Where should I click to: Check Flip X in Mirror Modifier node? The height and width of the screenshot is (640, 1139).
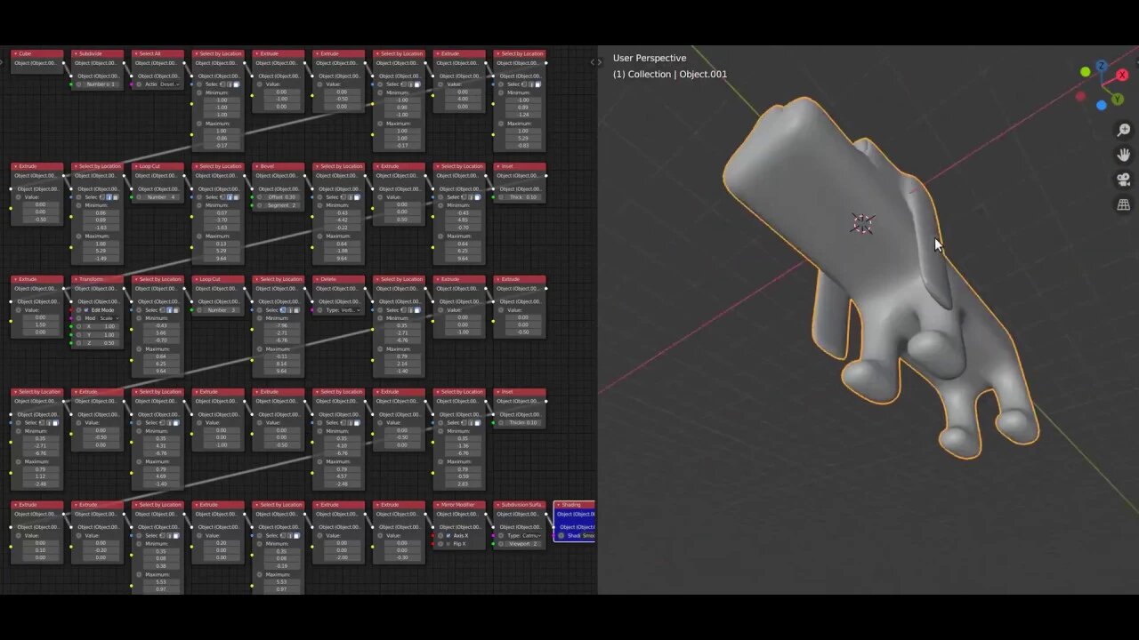448,544
